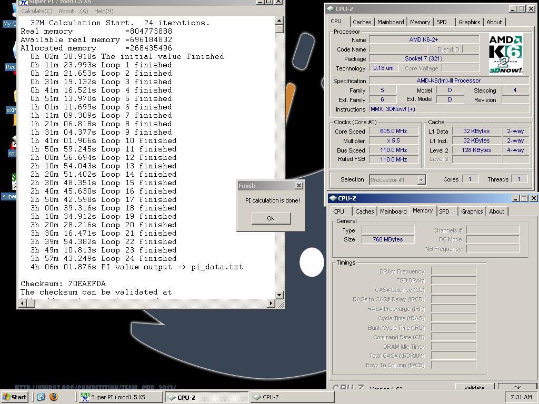Click the 7:31 AM system tray clock
The width and height of the screenshot is (539, 404).
pyautogui.click(x=521, y=397)
